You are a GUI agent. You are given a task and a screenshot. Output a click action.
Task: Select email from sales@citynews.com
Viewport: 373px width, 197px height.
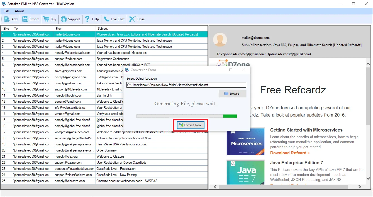tap(62, 71)
